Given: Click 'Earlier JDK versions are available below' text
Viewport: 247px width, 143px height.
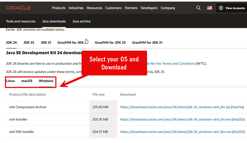Looking at the screenshot, I should pyautogui.click(x=35, y=30).
